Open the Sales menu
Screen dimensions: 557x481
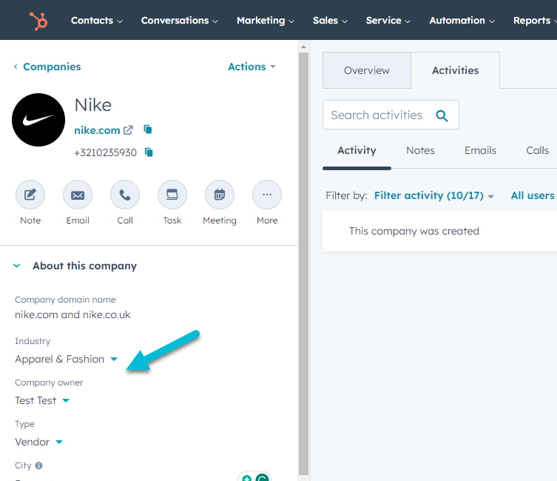pyautogui.click(x=330, y=21)
